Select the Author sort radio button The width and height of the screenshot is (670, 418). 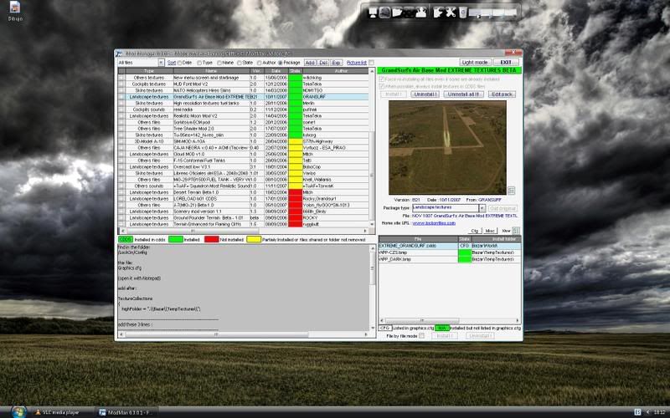pyautogui.click(x=259, y=63)
